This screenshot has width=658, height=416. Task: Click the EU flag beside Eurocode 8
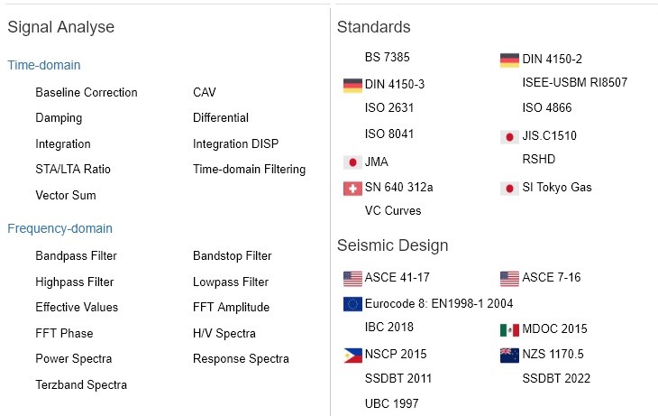click(x=352, y=303)
